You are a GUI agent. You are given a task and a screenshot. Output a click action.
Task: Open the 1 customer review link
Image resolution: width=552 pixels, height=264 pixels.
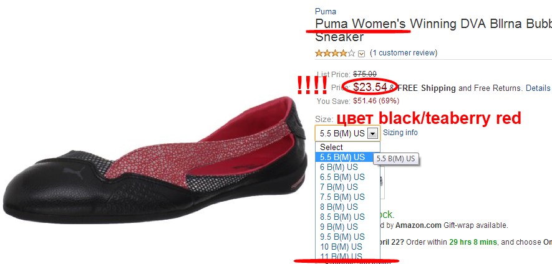pos(404,53)
